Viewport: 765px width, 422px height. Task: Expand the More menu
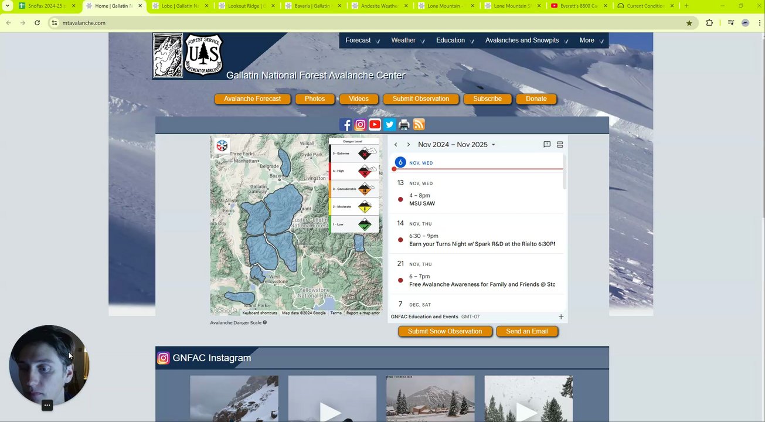[591, 40]
